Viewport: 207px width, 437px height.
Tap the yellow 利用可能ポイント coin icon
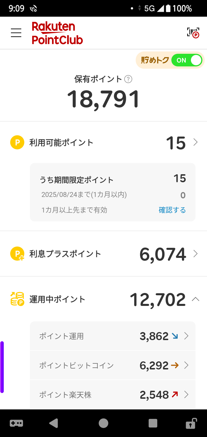(17, 142)
